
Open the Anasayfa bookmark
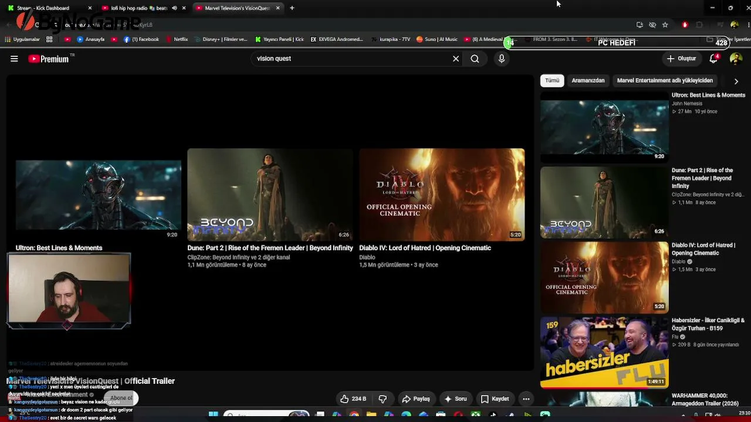click(x=90, y=39)
